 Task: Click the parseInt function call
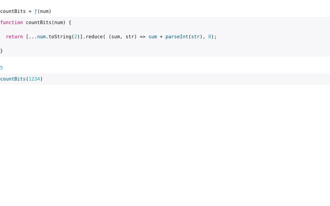(177, 37)
